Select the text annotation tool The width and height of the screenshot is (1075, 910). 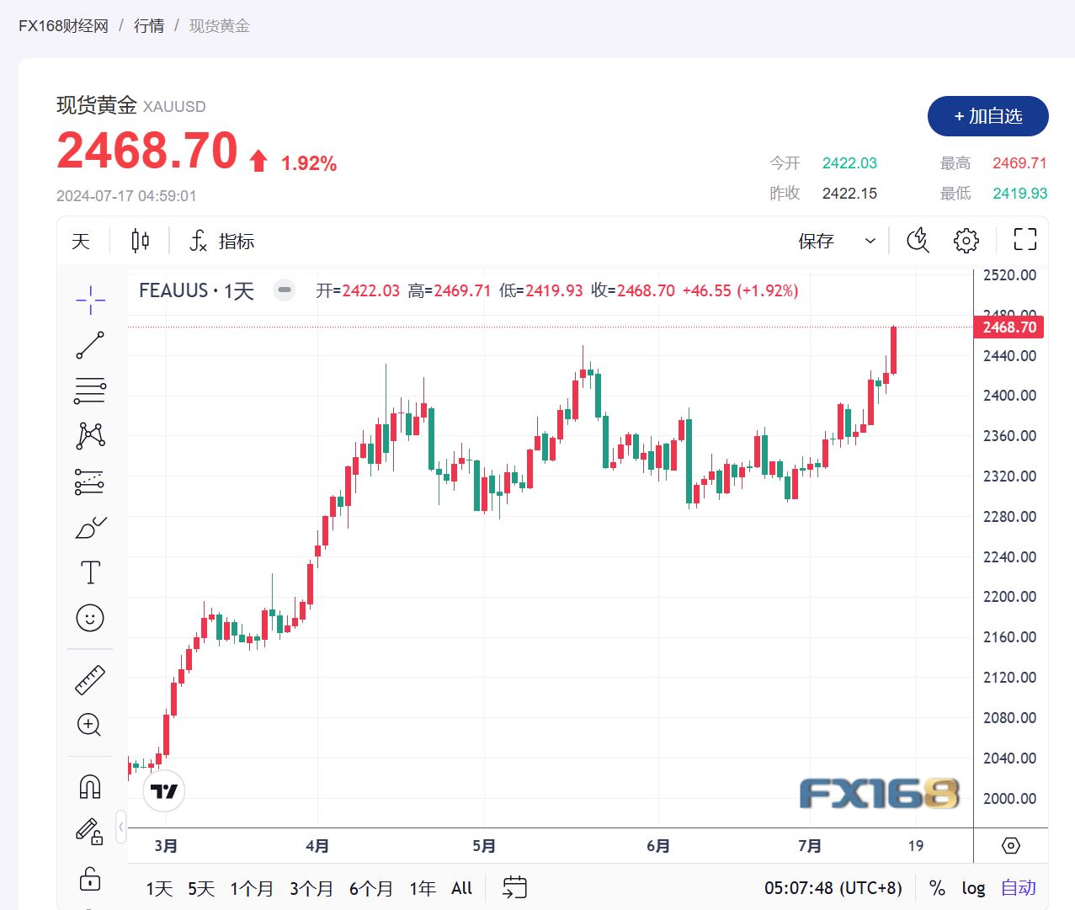point(90,572)
